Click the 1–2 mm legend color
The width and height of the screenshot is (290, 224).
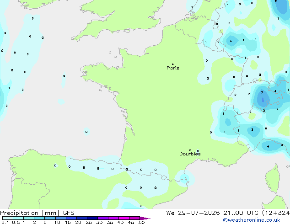29,218
